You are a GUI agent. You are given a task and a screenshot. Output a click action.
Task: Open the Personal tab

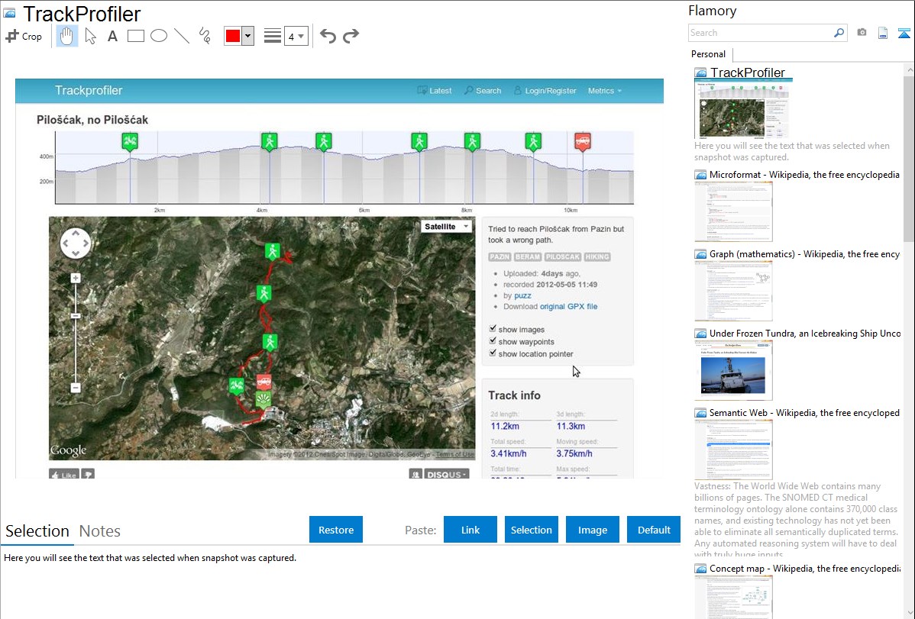tap(709, 54)
